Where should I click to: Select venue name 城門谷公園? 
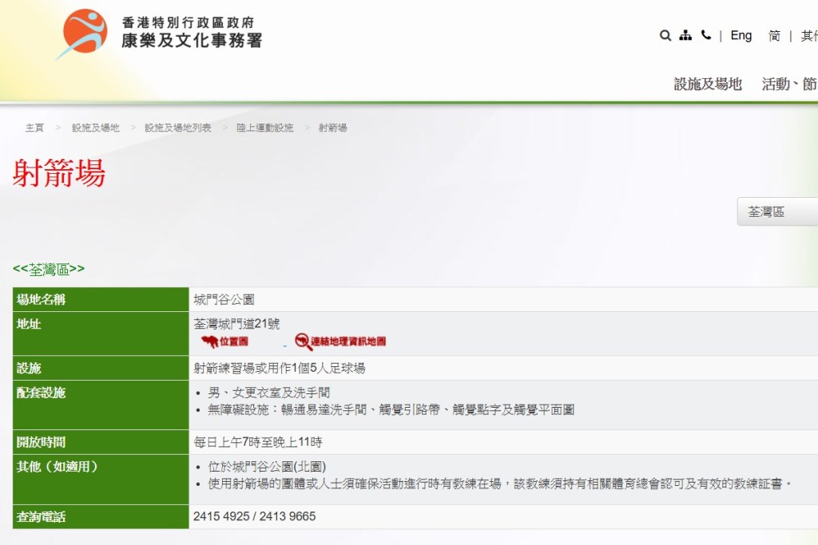click(x=224, y=299)
